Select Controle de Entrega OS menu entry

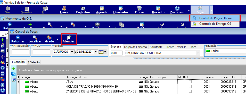[x=215, y=24]
